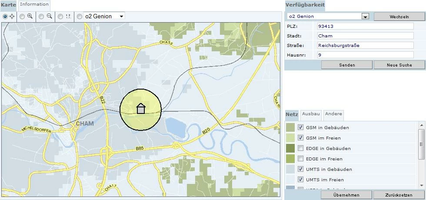This screenshot has height=200, width=426.
Task: Click the EDGE im Freien color swatch
Action: (x=290, y=159)
